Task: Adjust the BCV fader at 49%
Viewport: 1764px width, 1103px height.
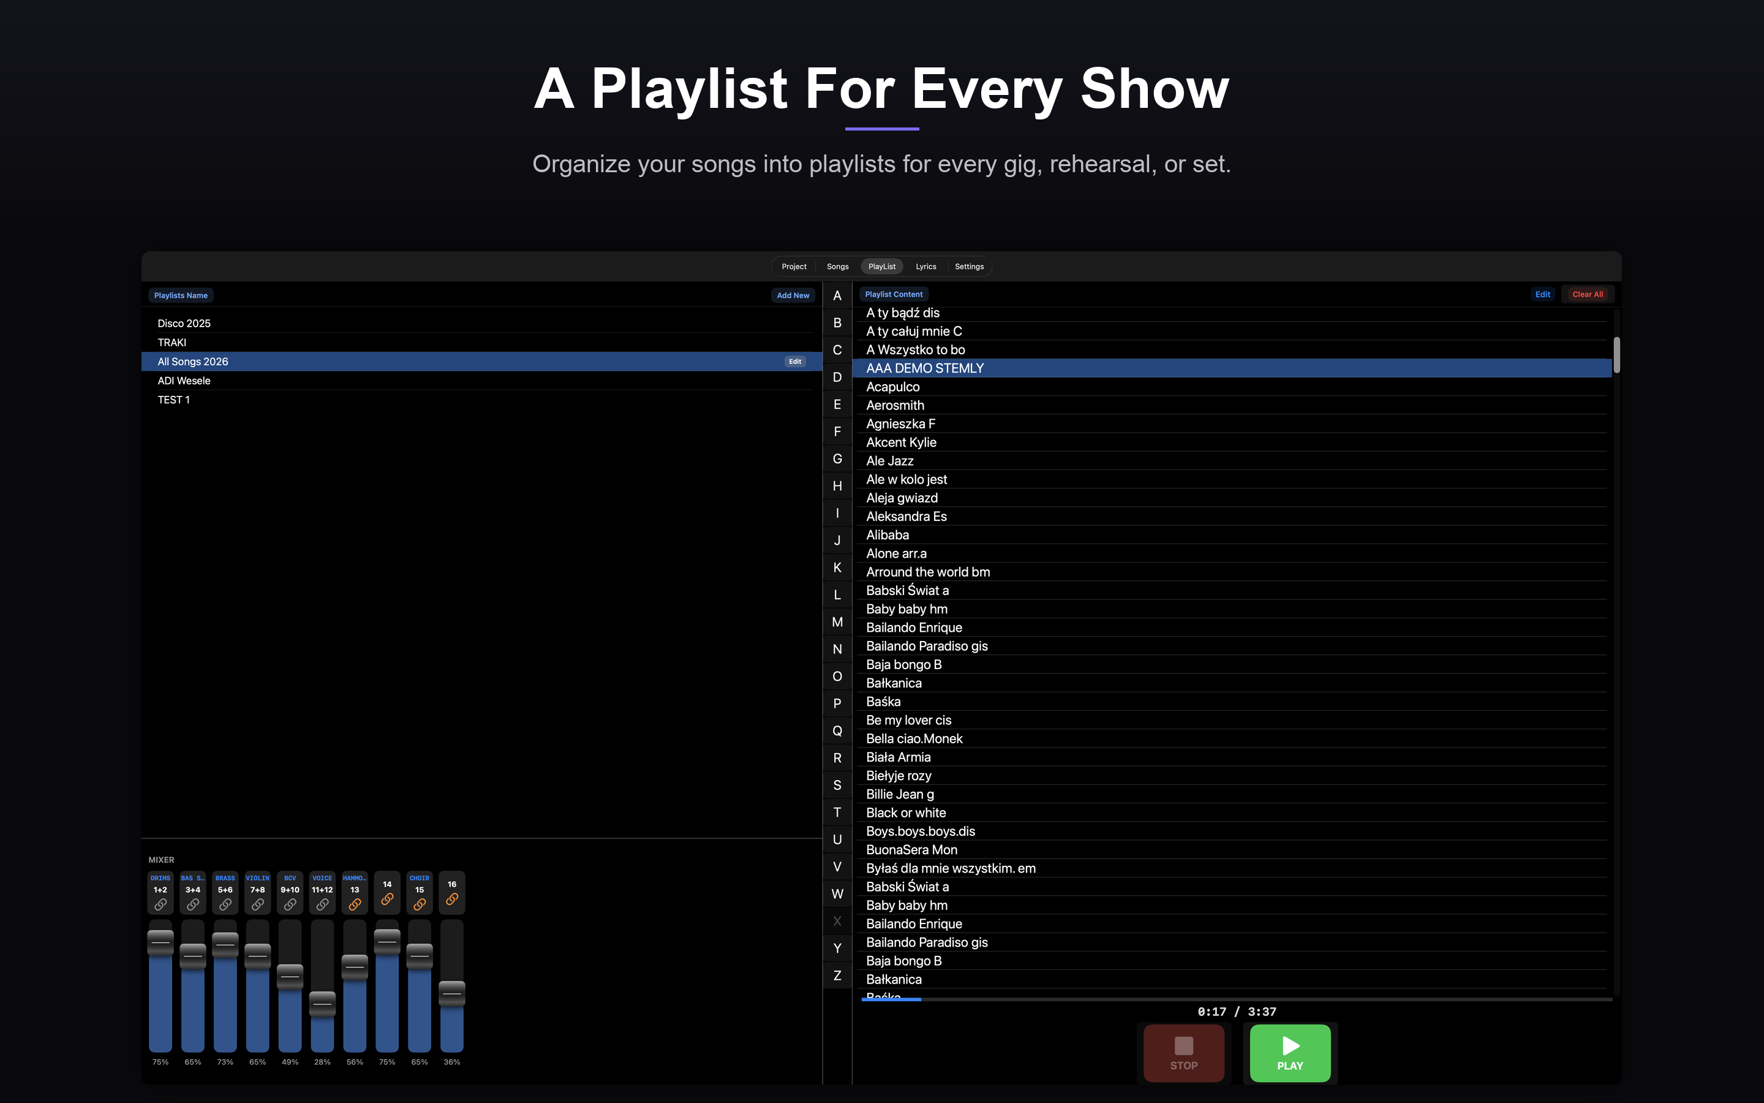Action: (x=290, y=977)
